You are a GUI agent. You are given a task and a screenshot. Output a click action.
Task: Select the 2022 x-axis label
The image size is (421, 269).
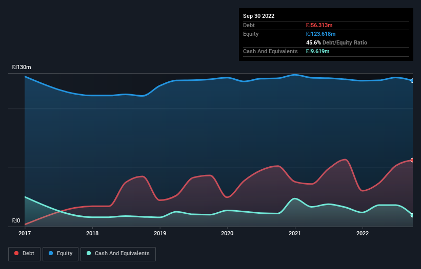pyautogui.click(x=363, y=233)
